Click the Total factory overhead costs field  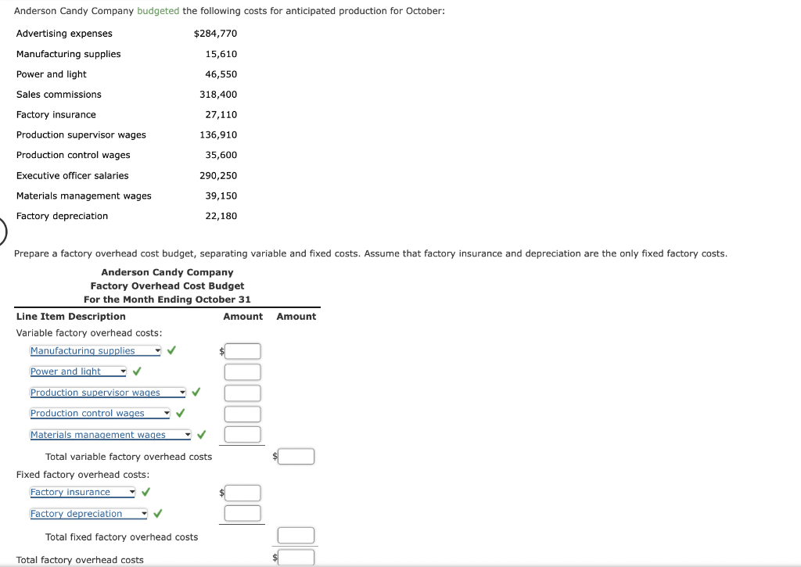click(x=296, y=558)
